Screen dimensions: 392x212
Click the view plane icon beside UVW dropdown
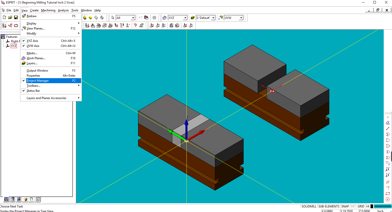coord(221,18)
